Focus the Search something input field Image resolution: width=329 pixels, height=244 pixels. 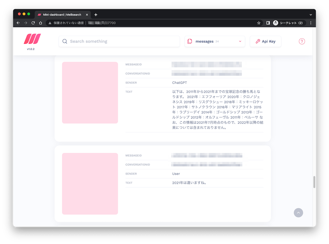coord(119,42)
